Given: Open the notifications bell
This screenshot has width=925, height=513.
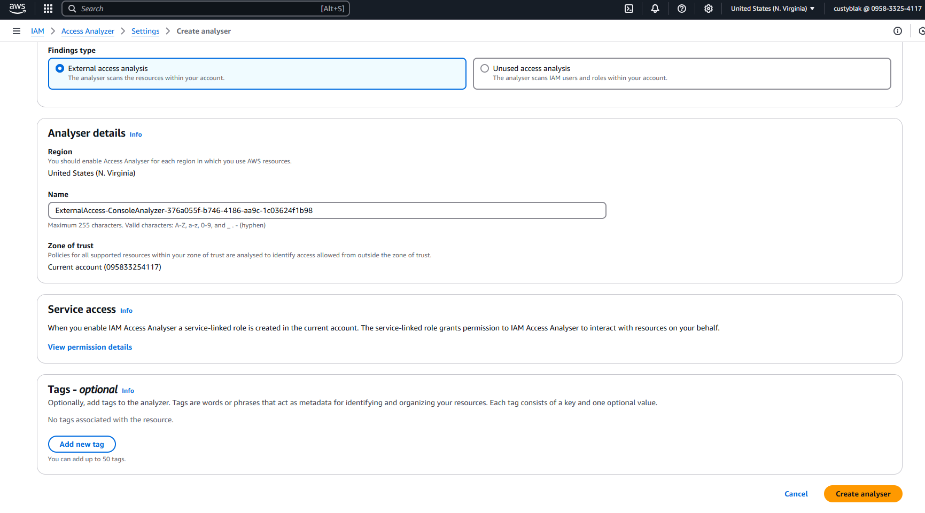Looking at the screenshot, I should pos(655,9).
